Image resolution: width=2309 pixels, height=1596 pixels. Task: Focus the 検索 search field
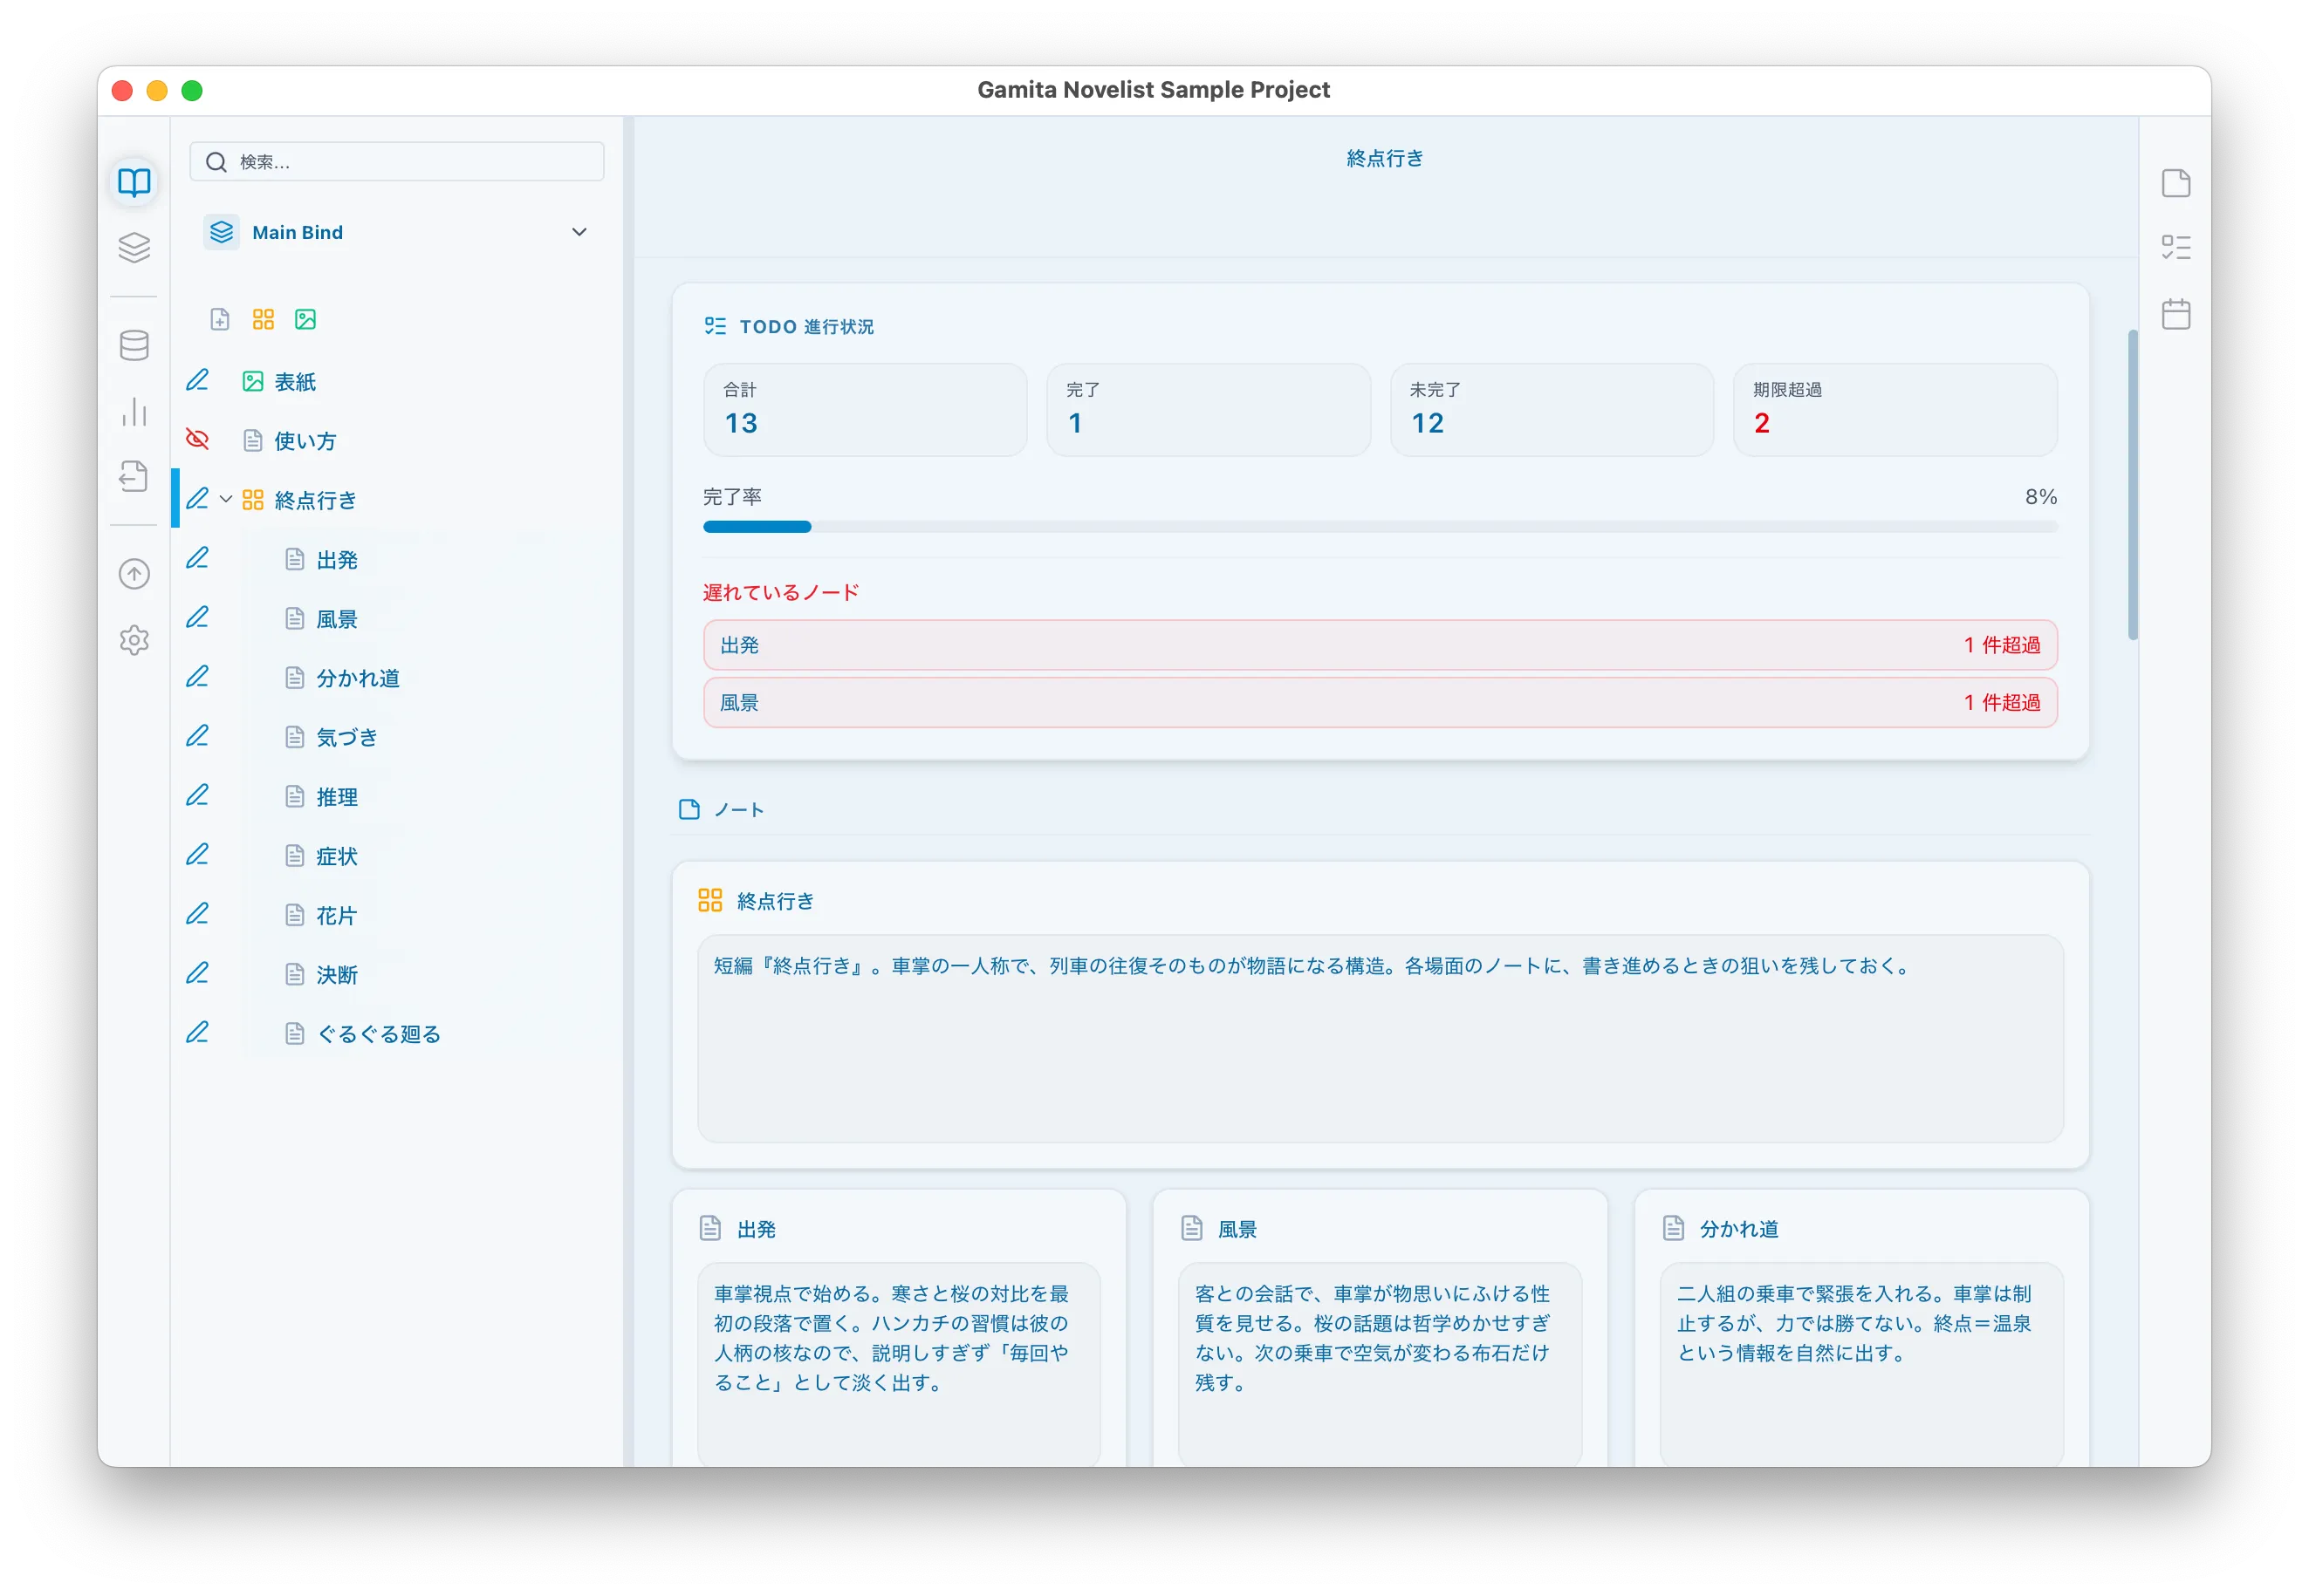pos(396,162)
